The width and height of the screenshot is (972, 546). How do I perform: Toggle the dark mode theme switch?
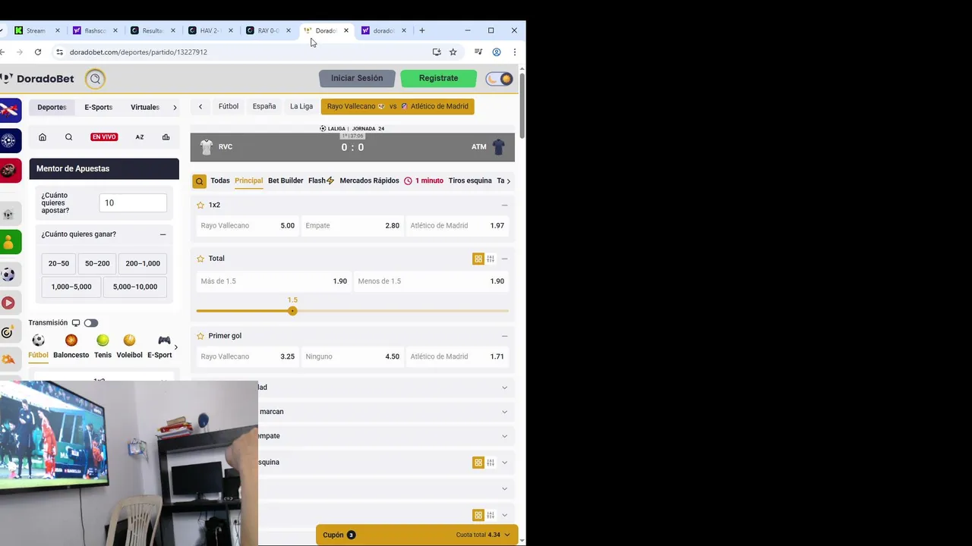[499, 79]
